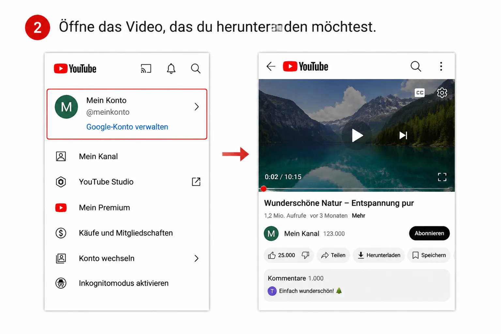Click the 0:02 / 10:15 time display
Image resolution: width=501 pixels, height=334 pixels.
(x=283, y=177)
